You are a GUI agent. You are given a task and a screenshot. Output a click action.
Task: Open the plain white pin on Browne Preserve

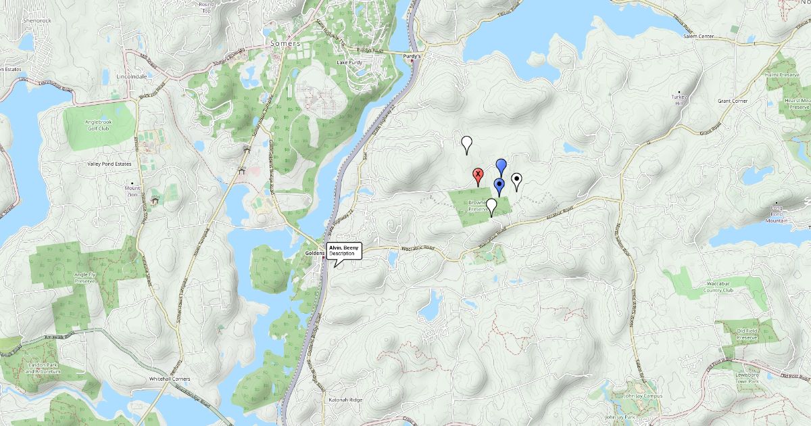(492, 207)
